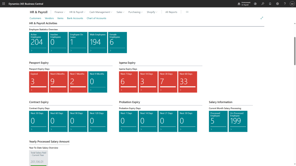Expand the Shopify dropdown menu

click(x=152, y=12)
